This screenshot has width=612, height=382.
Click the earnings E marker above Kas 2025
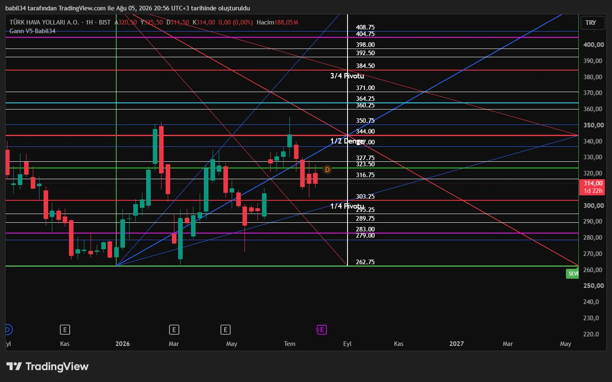tap(65, 330)
